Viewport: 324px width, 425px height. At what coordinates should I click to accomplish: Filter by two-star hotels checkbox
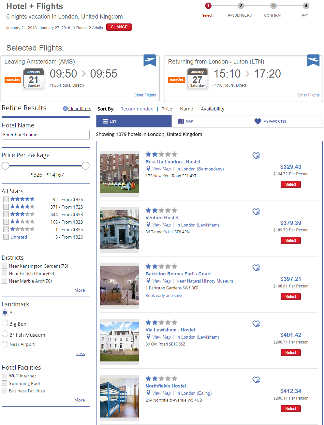click(x=6, y=222)
